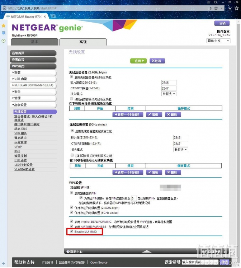Enable 2.4GHz wireless router radio checkbox
The image size is (241, 268).
coord(72,77)
